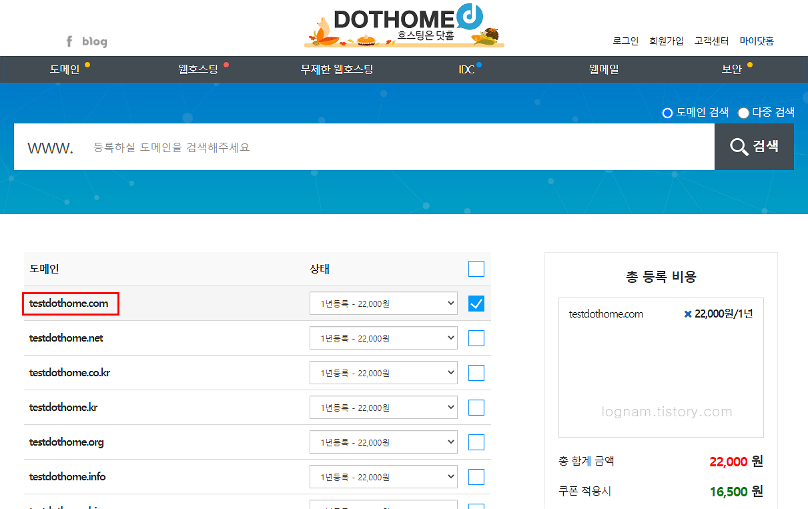808x509 pixels.
Task: Check the testdothome.co.kr checkbox
Action: pyautogui.click(x=476, y=373)
